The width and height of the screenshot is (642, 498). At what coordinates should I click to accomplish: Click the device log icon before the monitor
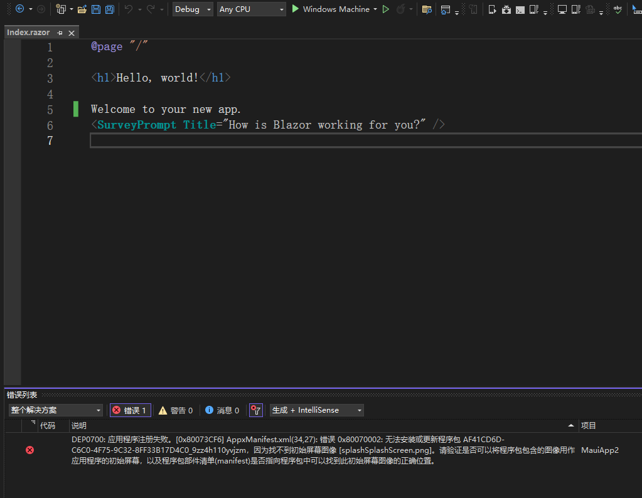[534, 9]
